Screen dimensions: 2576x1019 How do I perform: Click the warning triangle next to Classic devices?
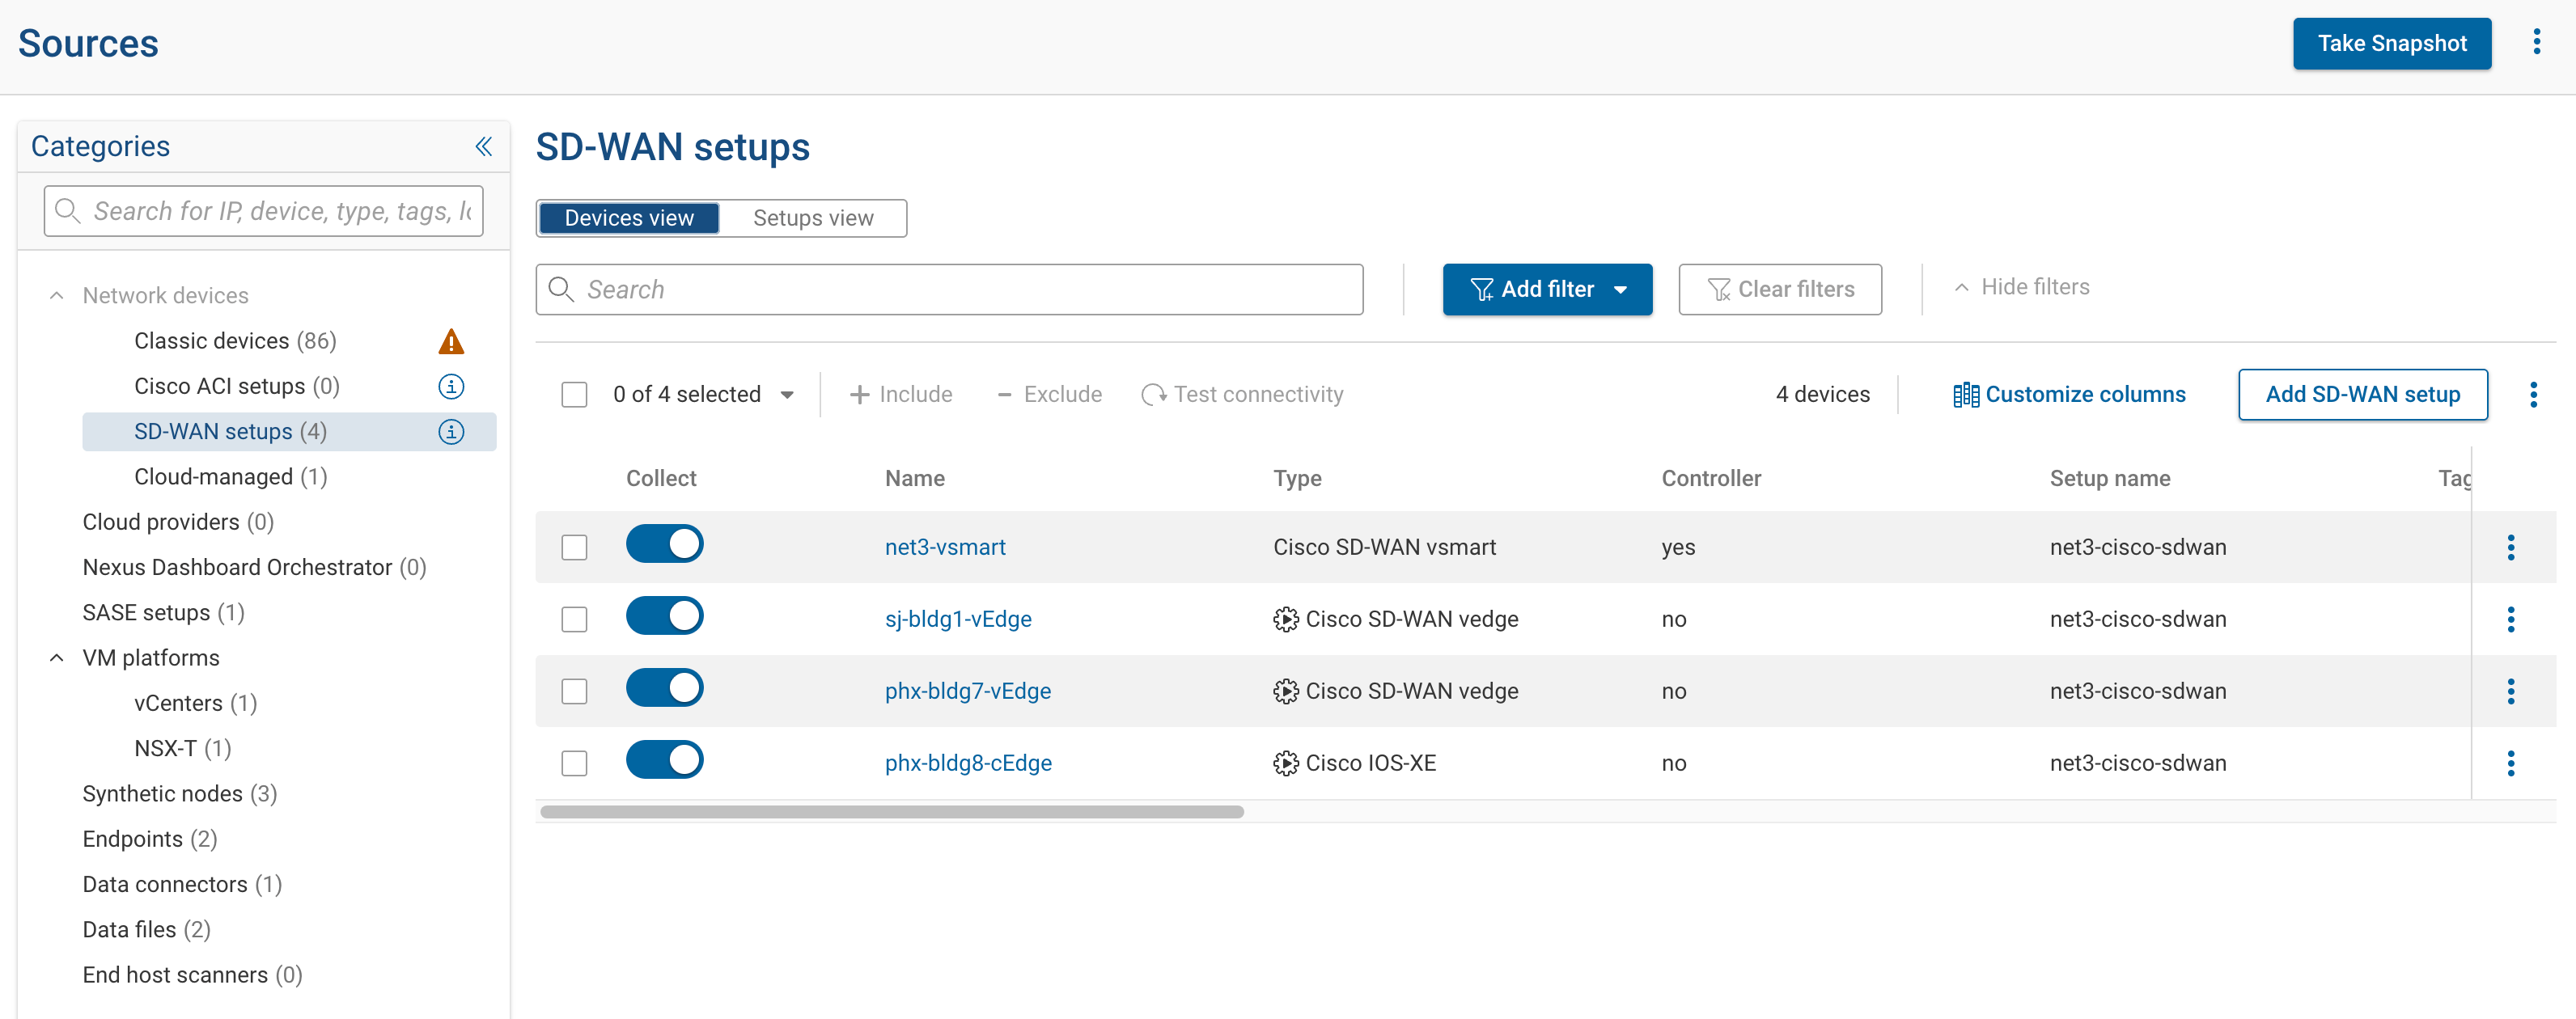451,342
